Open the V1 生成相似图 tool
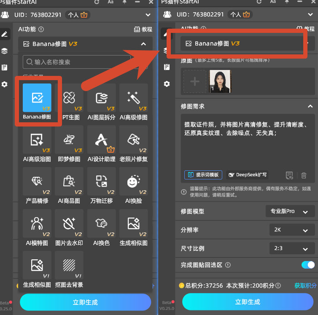The height and width of the screenshot is (315, 318). (x=37, y=265)
